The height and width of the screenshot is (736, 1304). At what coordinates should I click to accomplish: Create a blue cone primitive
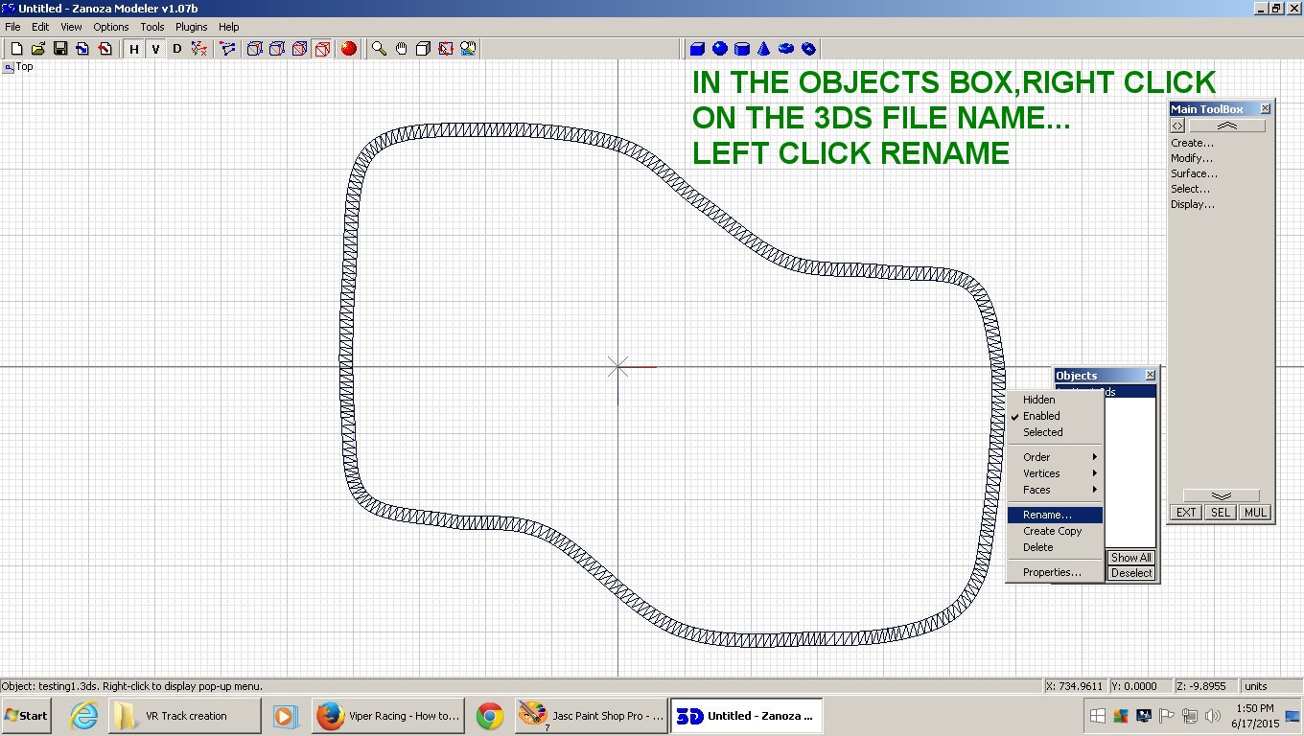coord(764,49)
